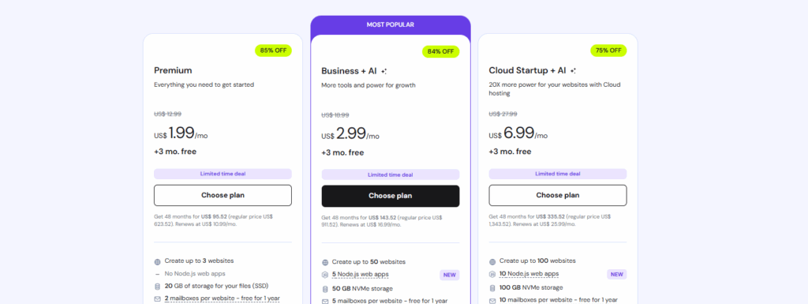Click Business plan Limited time deal label

pyautogui.click(x=390, y=175)
